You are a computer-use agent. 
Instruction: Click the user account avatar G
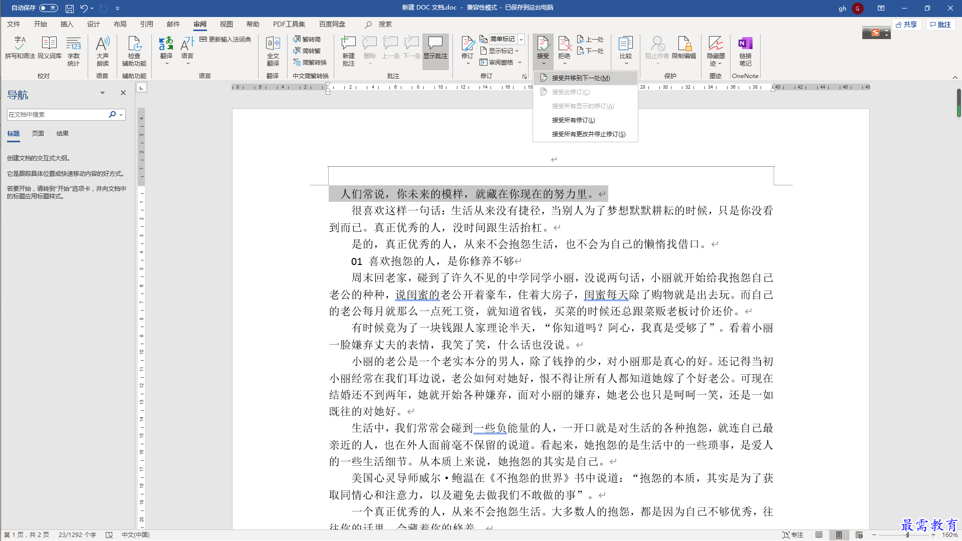(857, 9)
